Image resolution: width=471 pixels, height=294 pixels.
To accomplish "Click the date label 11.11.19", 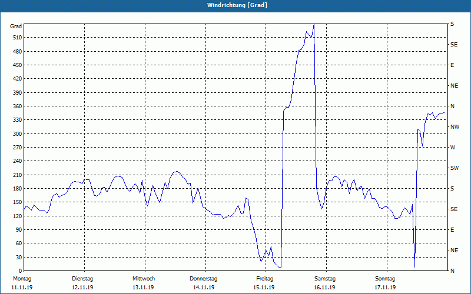I will coord(22,288).
